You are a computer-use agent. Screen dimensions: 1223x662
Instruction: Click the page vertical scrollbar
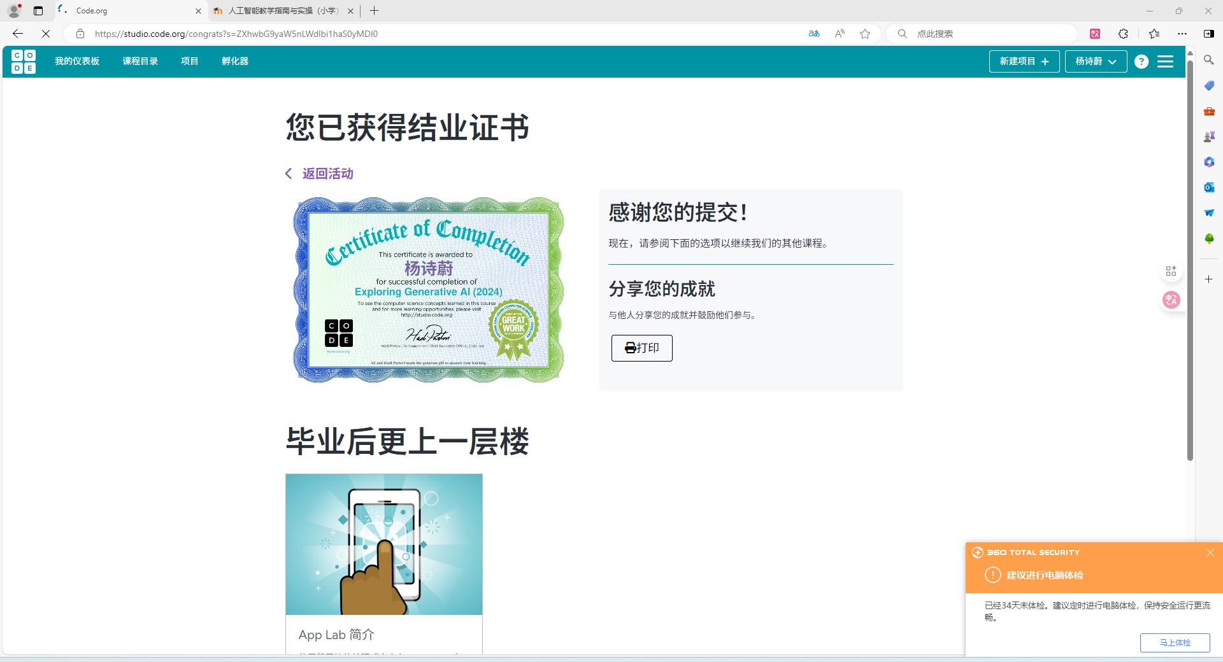pyautogui.click(x=1190, y=261)
